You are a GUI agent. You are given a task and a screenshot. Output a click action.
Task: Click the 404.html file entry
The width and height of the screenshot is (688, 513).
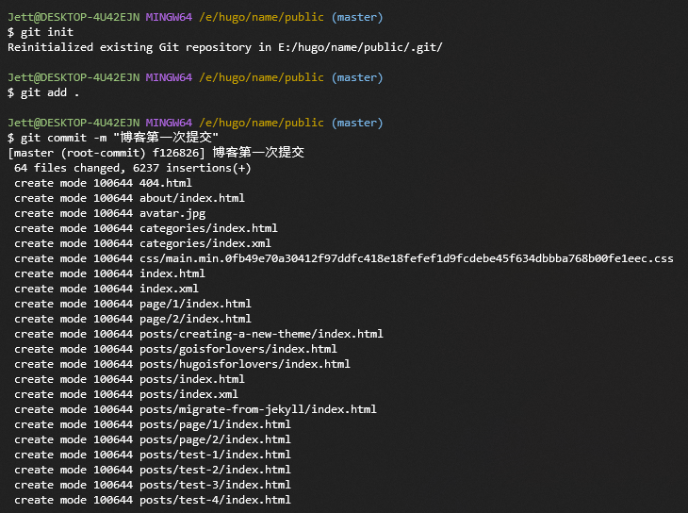165,183
